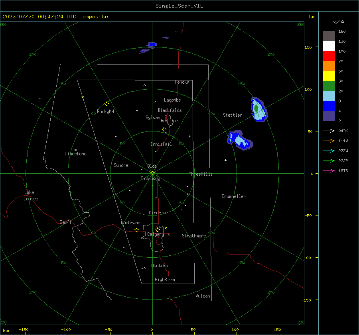
Task: Click the blue 4–8 legend swatch
Action: (x=329, y=106)
